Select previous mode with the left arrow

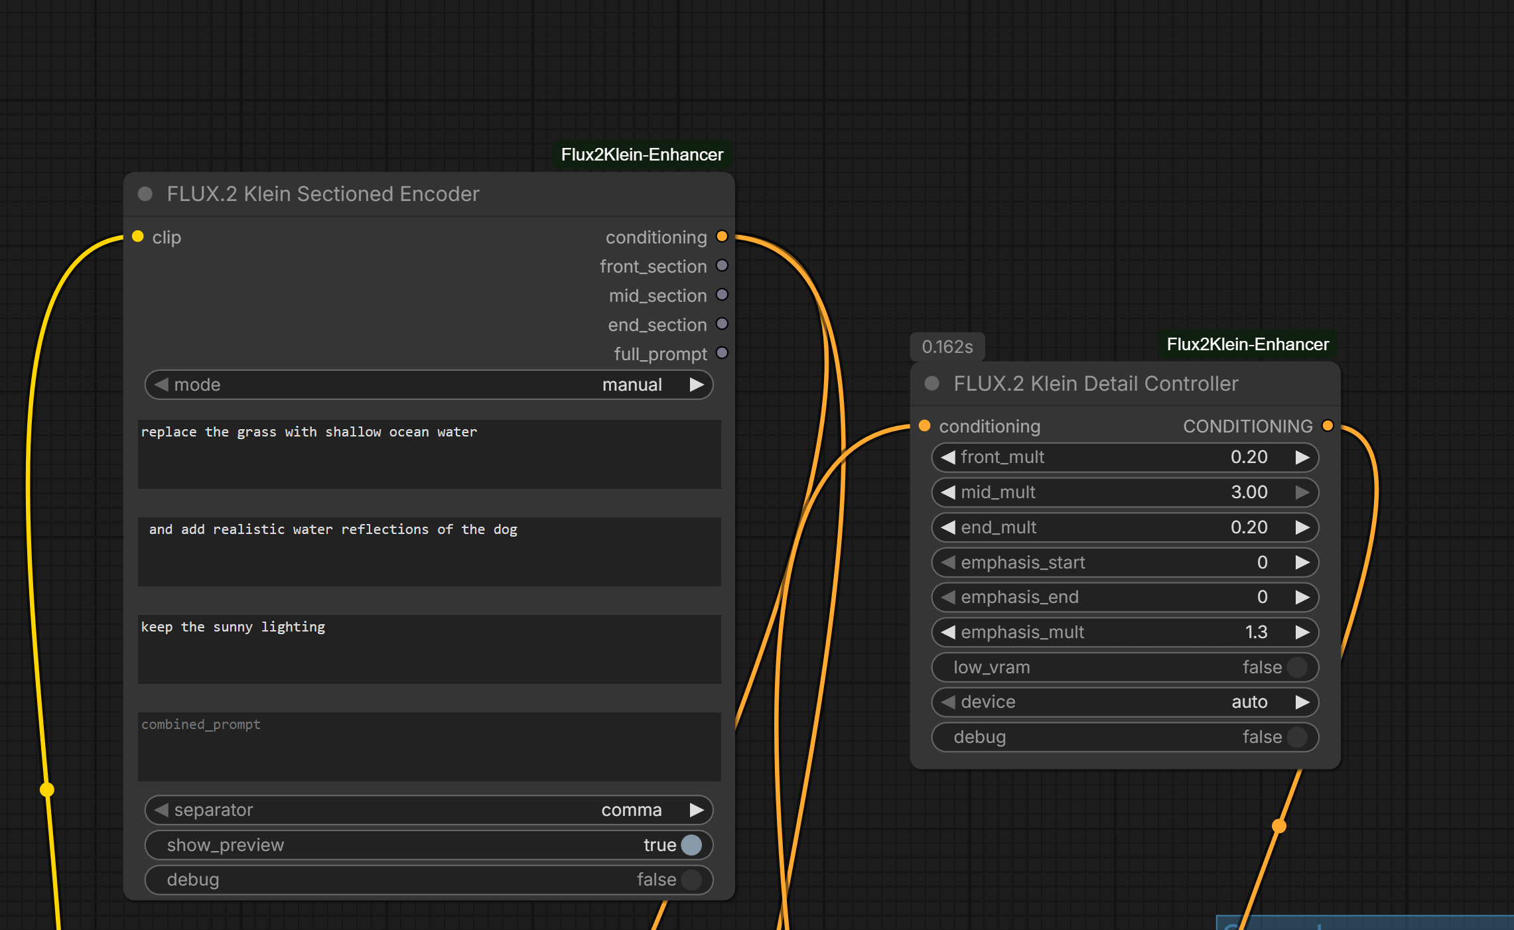click(x=161, y=385)
